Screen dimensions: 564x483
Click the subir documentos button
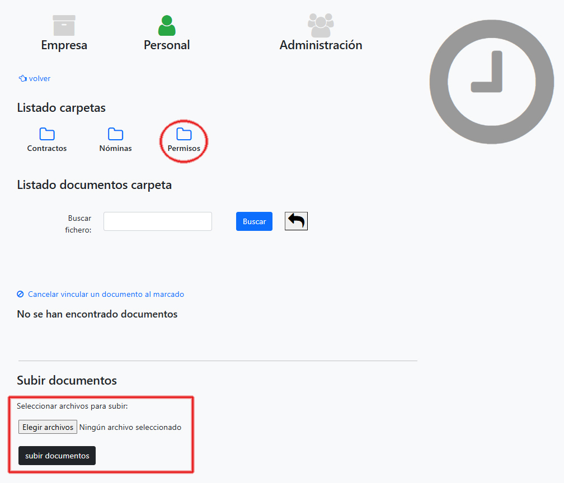(57, 456)
